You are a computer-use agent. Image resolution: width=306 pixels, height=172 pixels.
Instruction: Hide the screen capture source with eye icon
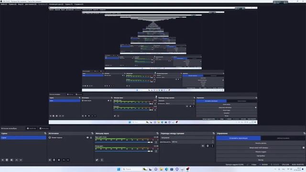point(87,138)
